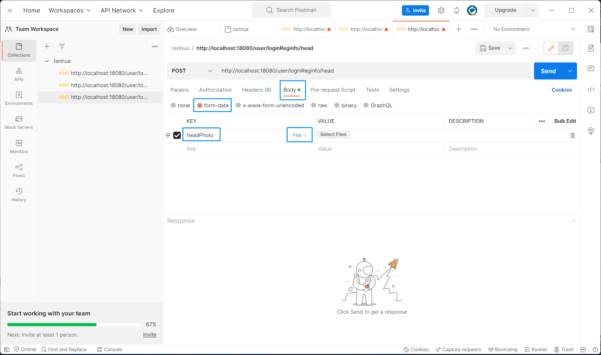Create new collection with plus icon
The width and height of the screenshot is (601, 355).
coord(47,47)
